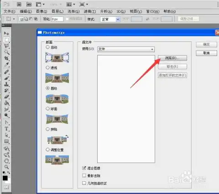Select the Lasso tool

tap(6, 46)
